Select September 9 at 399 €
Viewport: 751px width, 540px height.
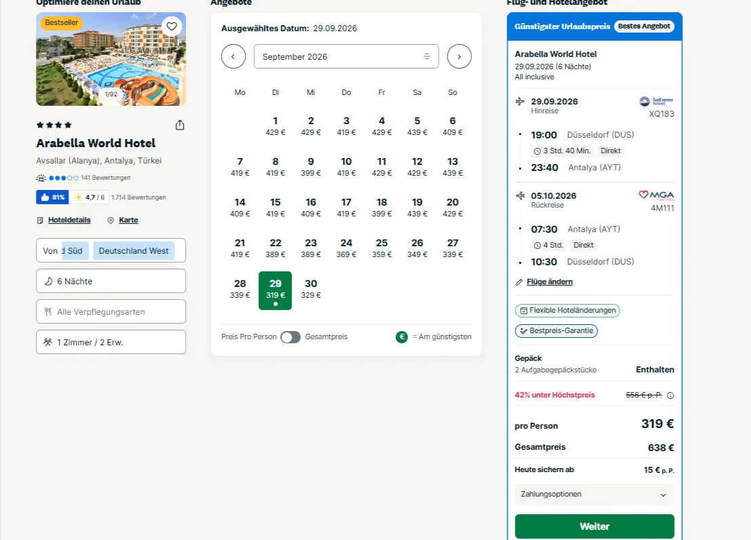click(x=311, y=167)
